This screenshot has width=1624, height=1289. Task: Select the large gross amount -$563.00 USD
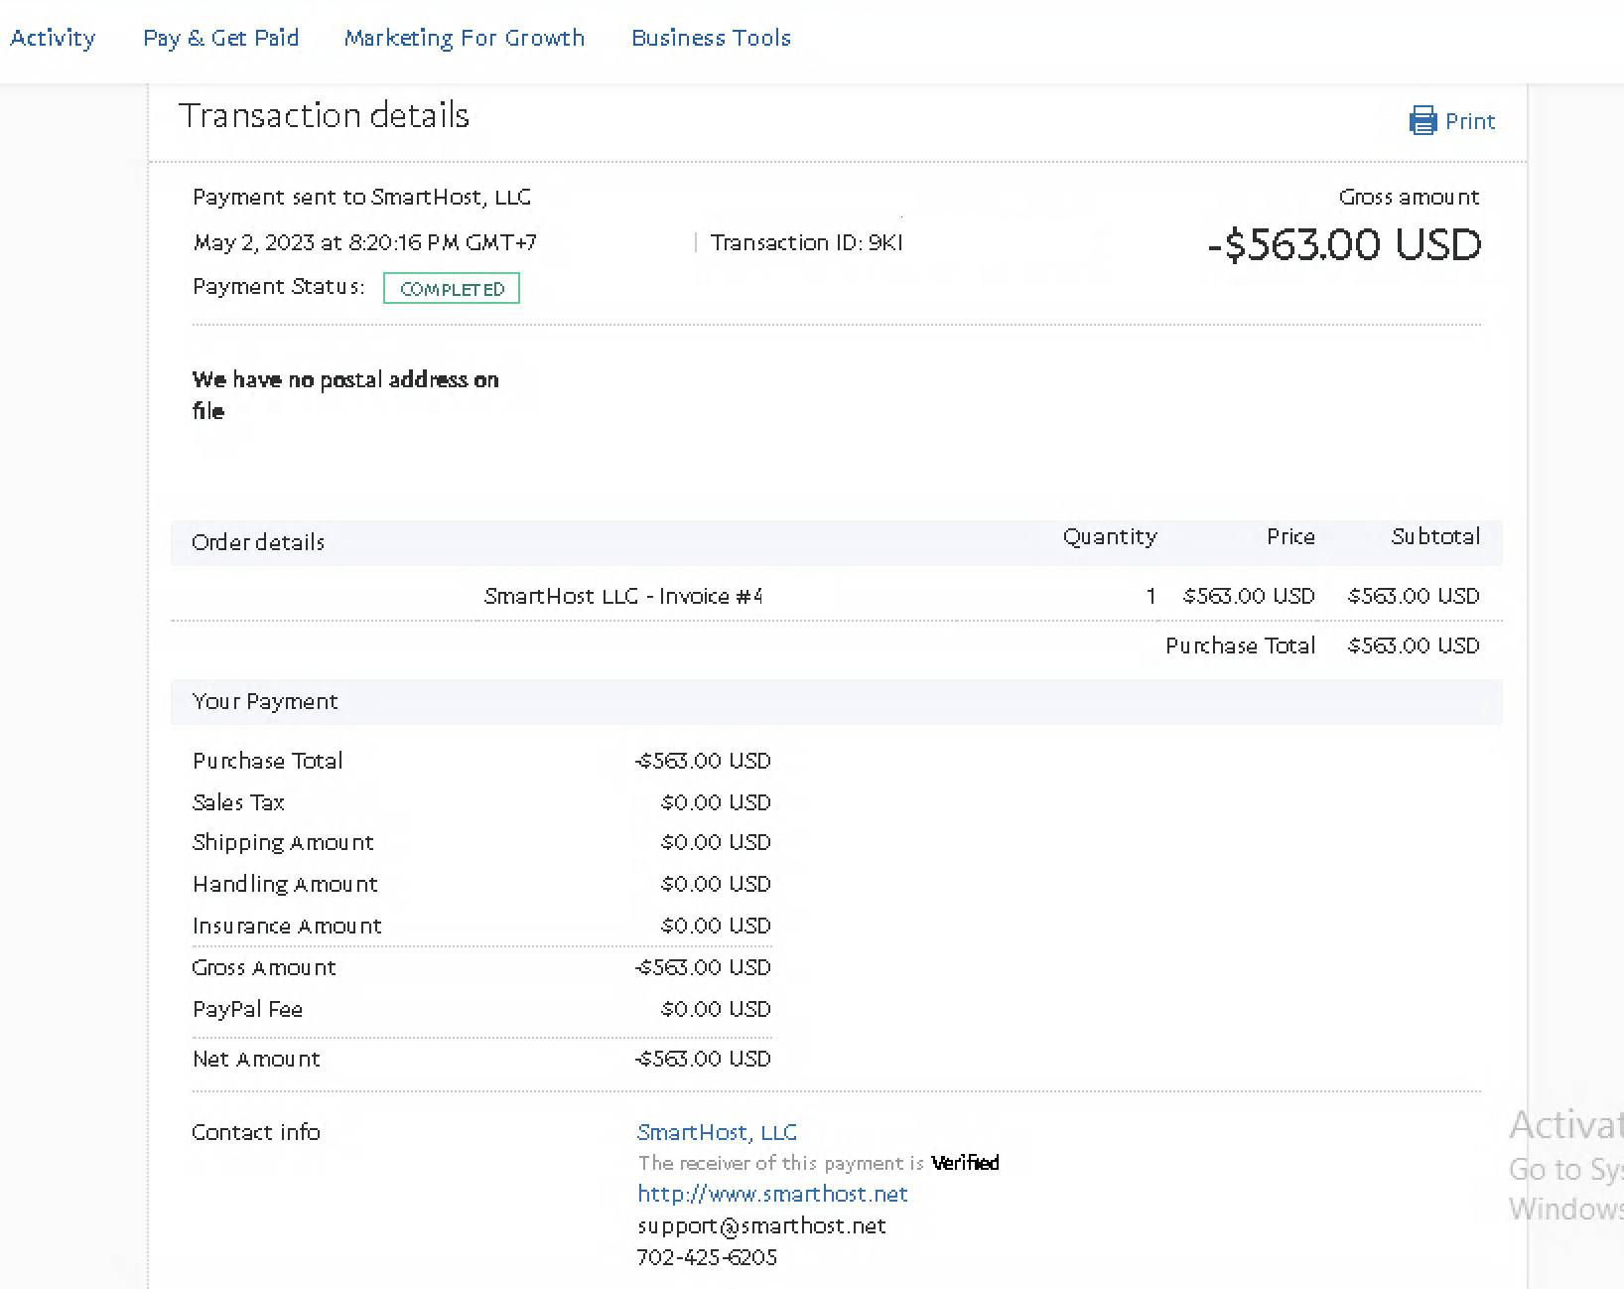click(1344, 244)
